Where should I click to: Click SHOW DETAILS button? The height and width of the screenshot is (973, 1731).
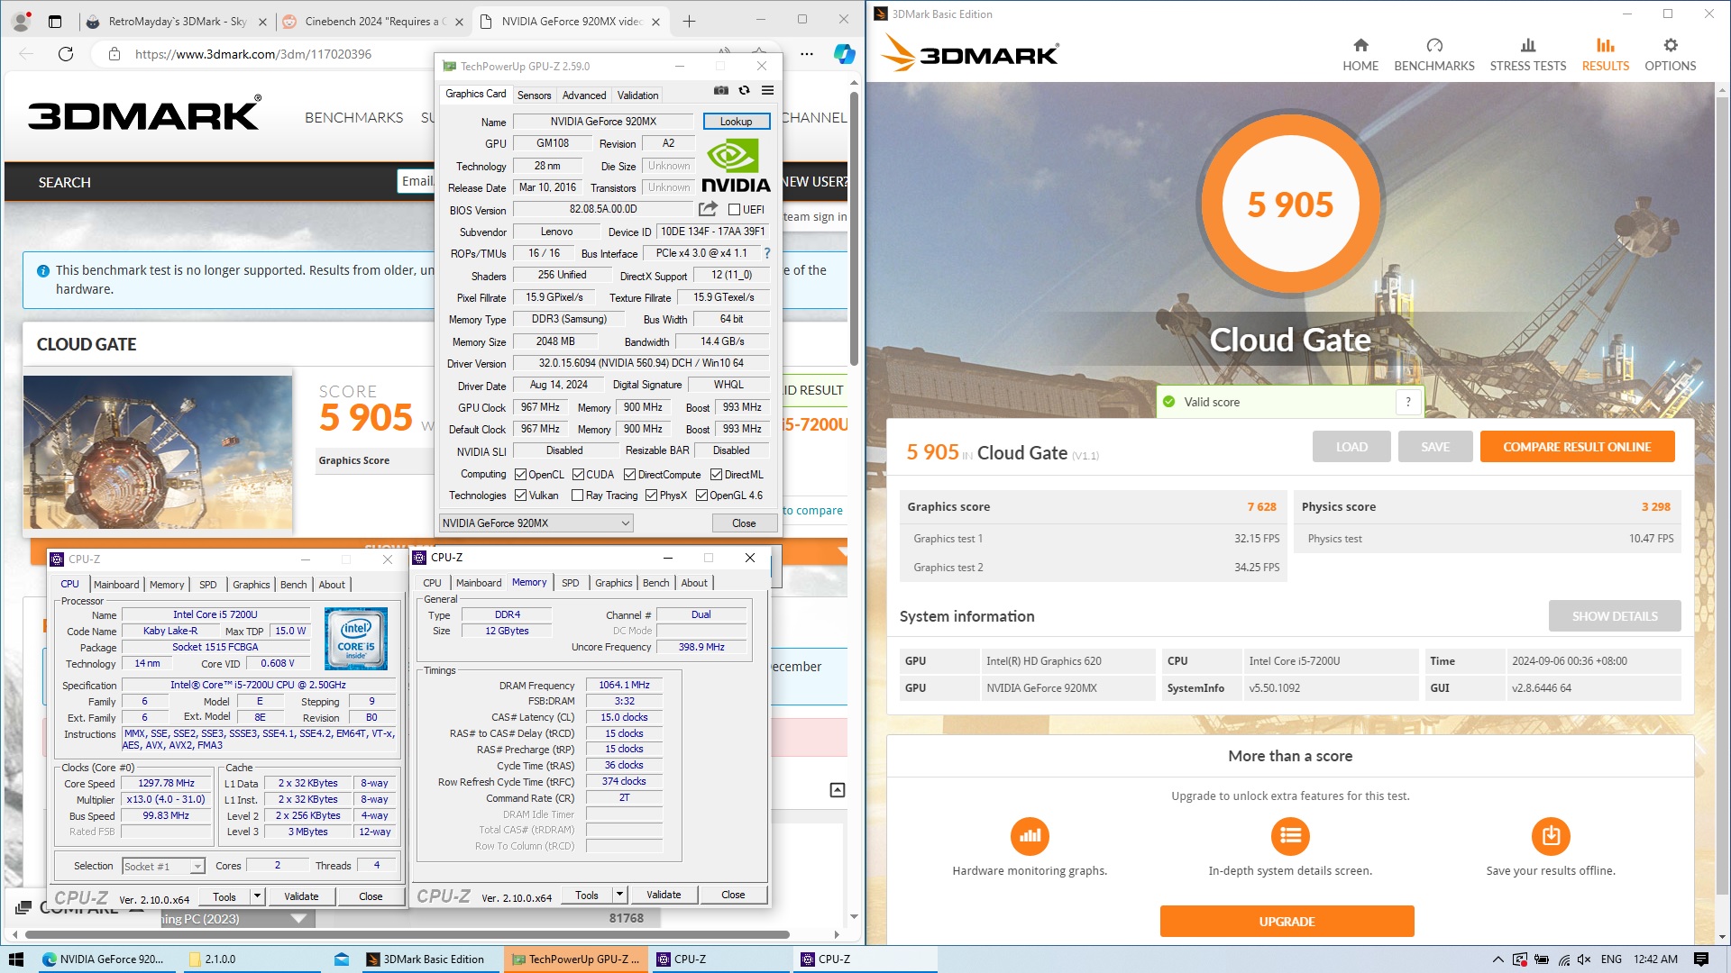pyautogui.click(x=1615, y=616)
